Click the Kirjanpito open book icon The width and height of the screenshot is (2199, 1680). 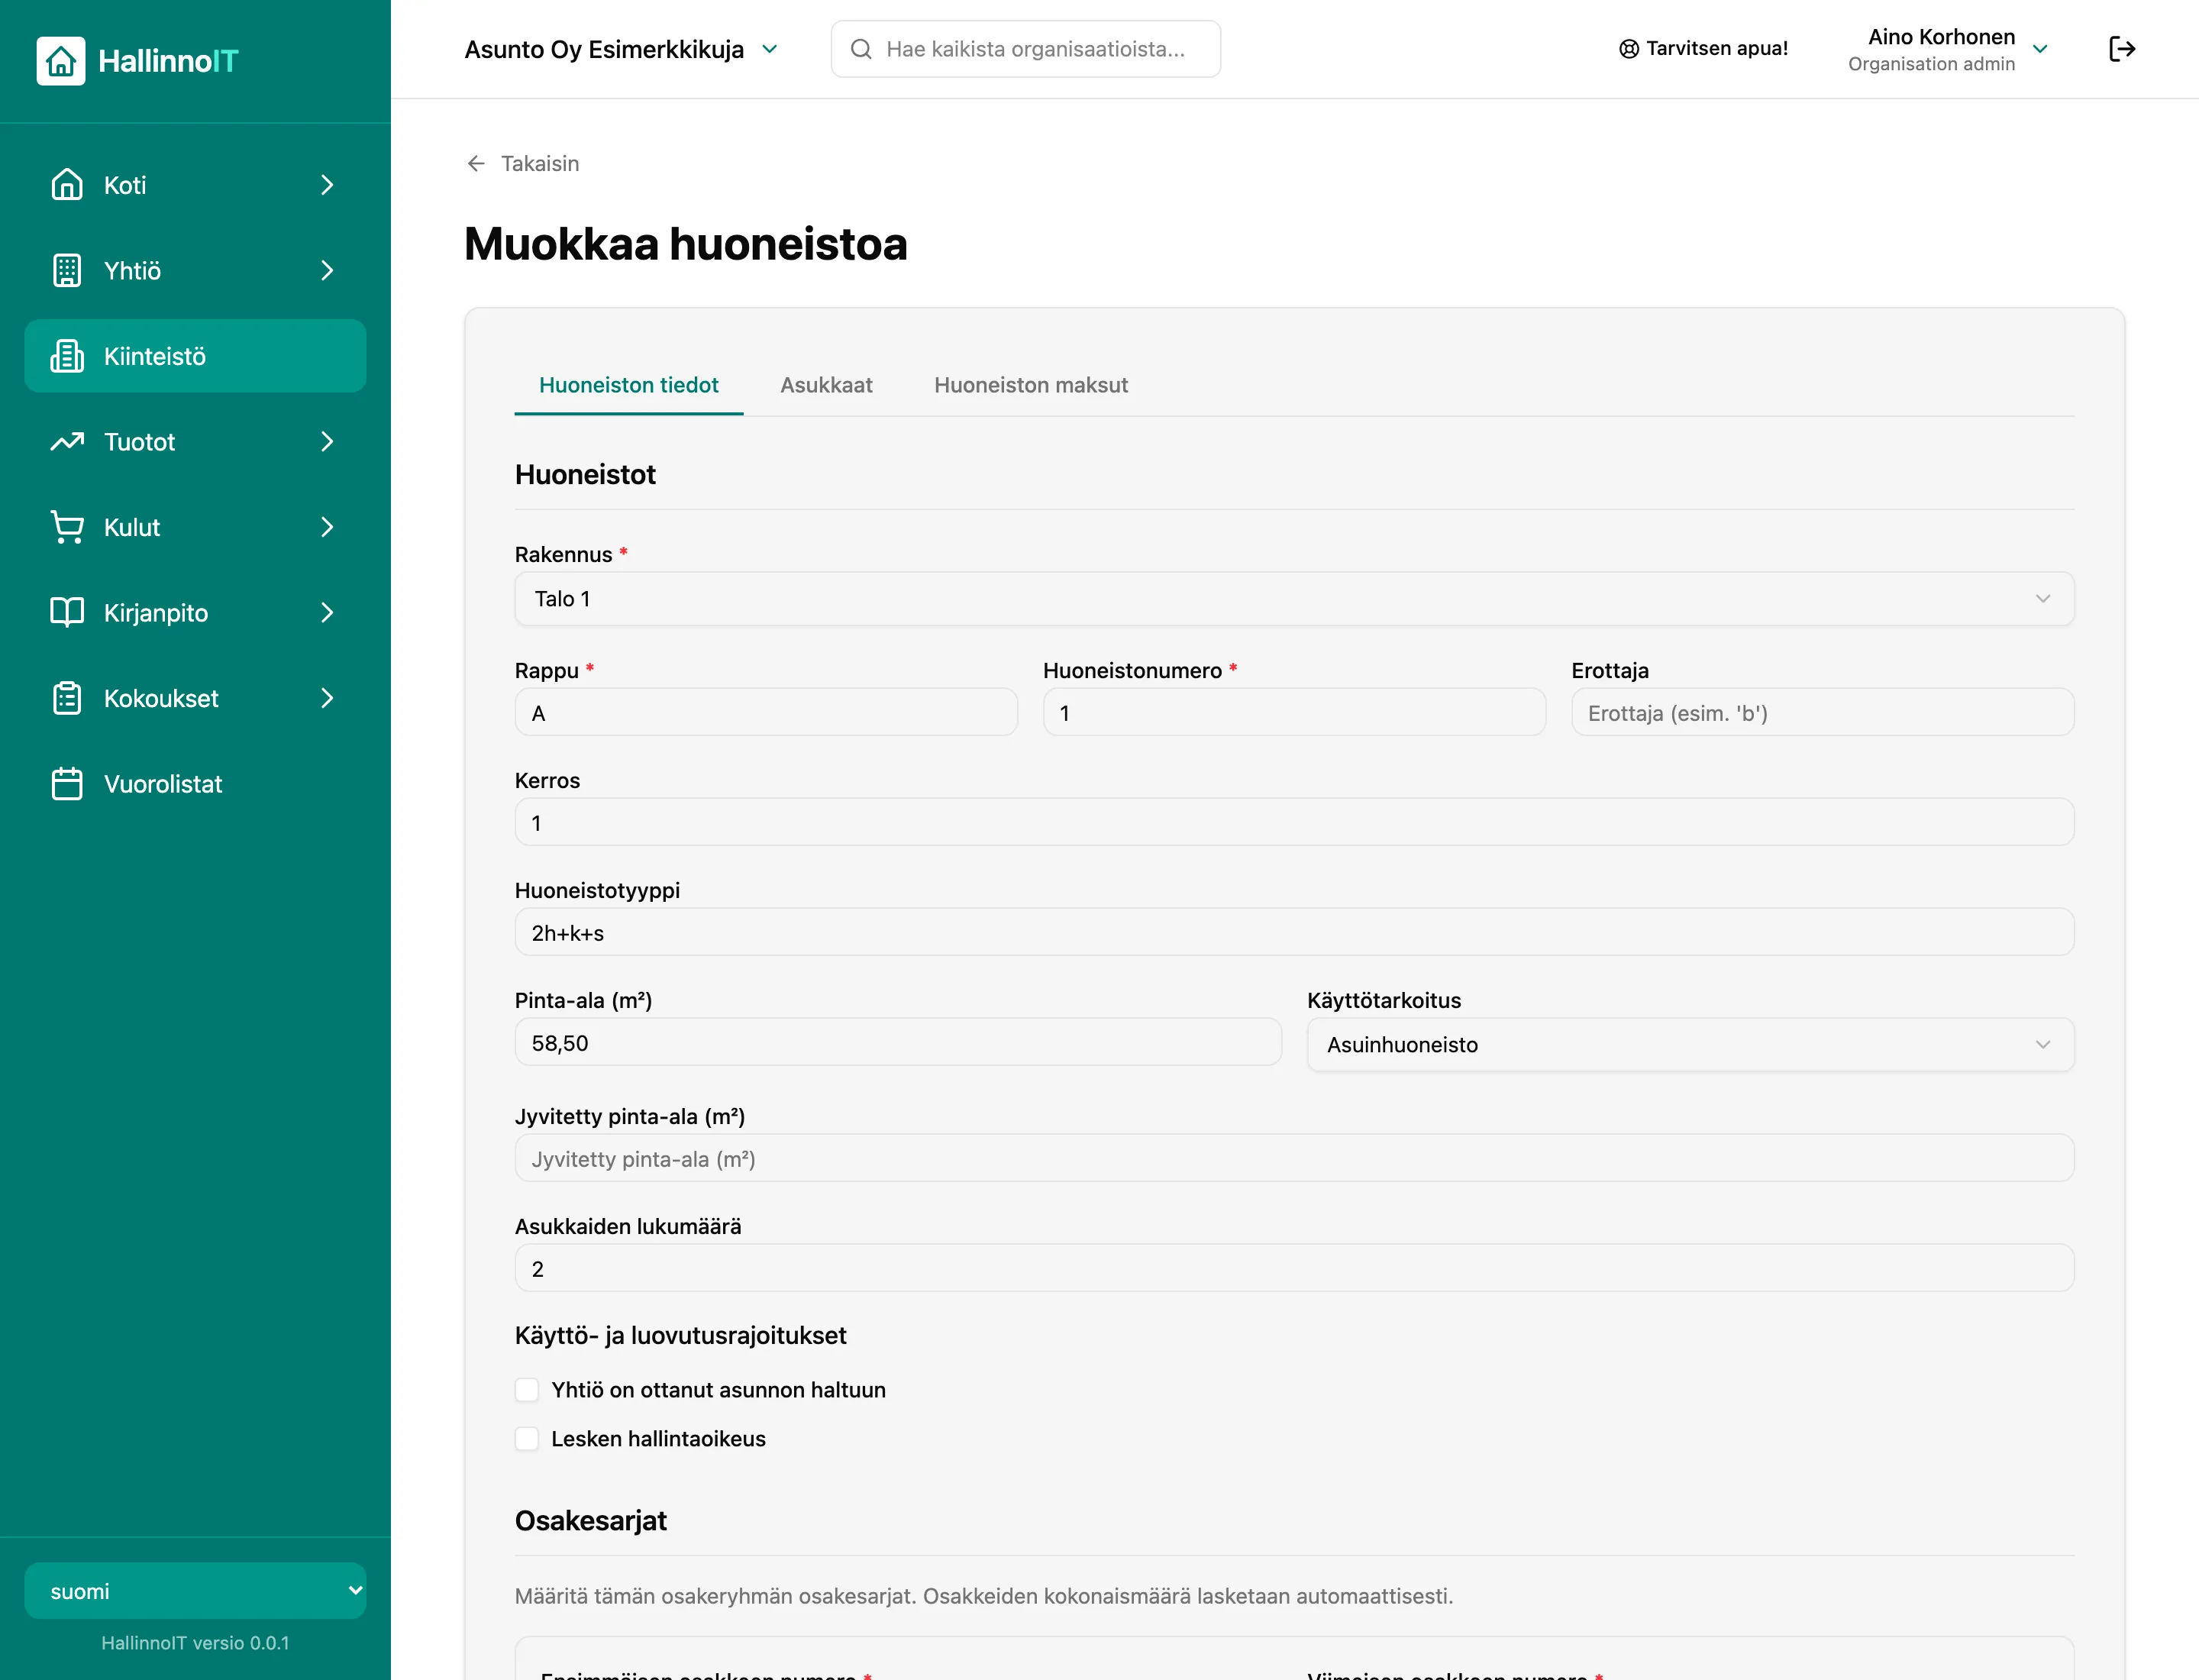pos(67,612)
